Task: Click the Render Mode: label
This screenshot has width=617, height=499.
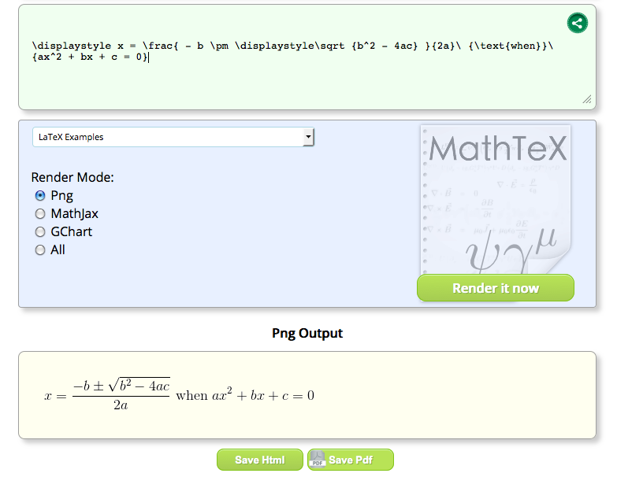Action: 72,177
